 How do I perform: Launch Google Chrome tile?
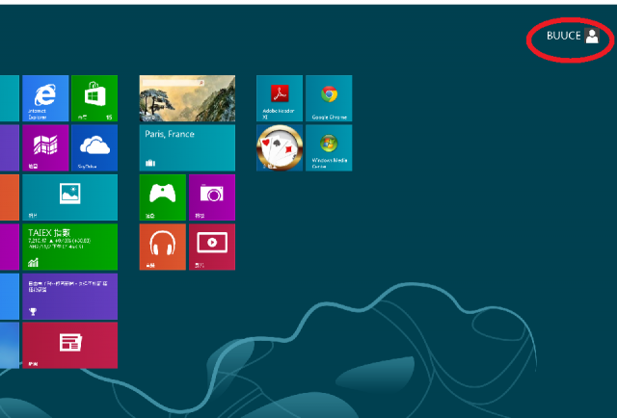(329, 98)
